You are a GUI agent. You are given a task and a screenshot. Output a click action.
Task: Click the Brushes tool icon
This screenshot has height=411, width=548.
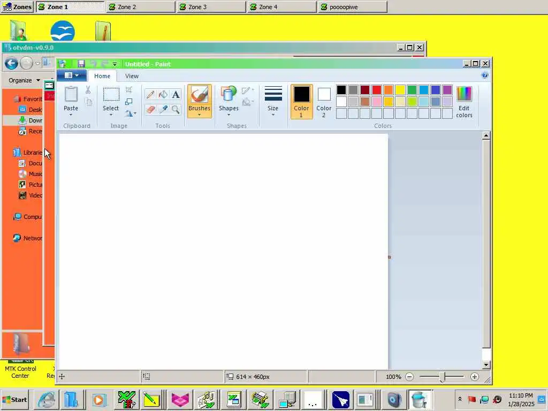[x=199, y=94]
